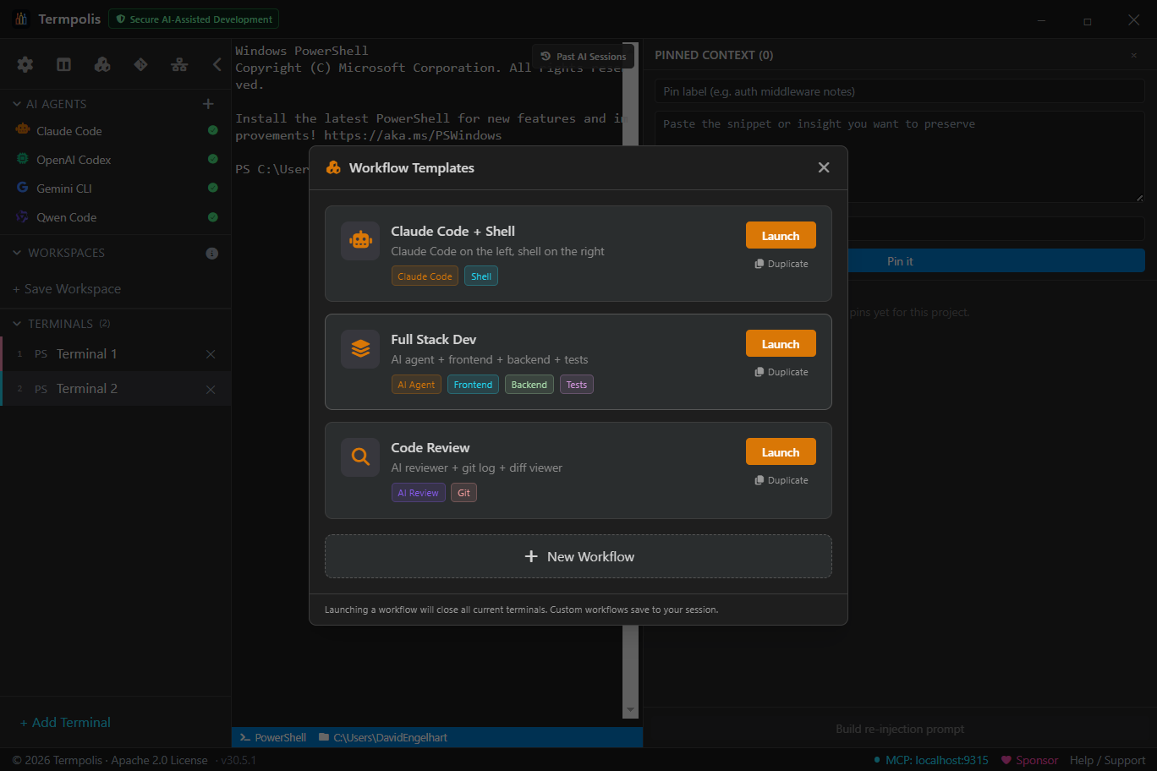Click the terminal vertical scrollbar down arrow
The width and height of the screenshot is (1157, 771).
click(630, 710)
